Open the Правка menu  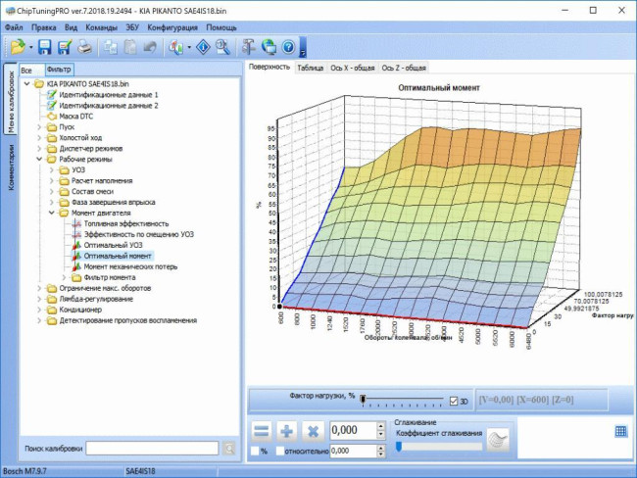coord(44,27)
